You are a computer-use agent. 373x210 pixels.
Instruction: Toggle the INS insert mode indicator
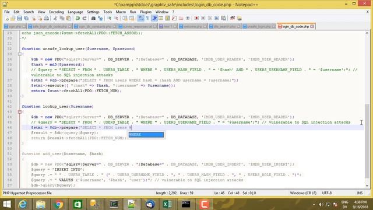click(x=360, y=193)
